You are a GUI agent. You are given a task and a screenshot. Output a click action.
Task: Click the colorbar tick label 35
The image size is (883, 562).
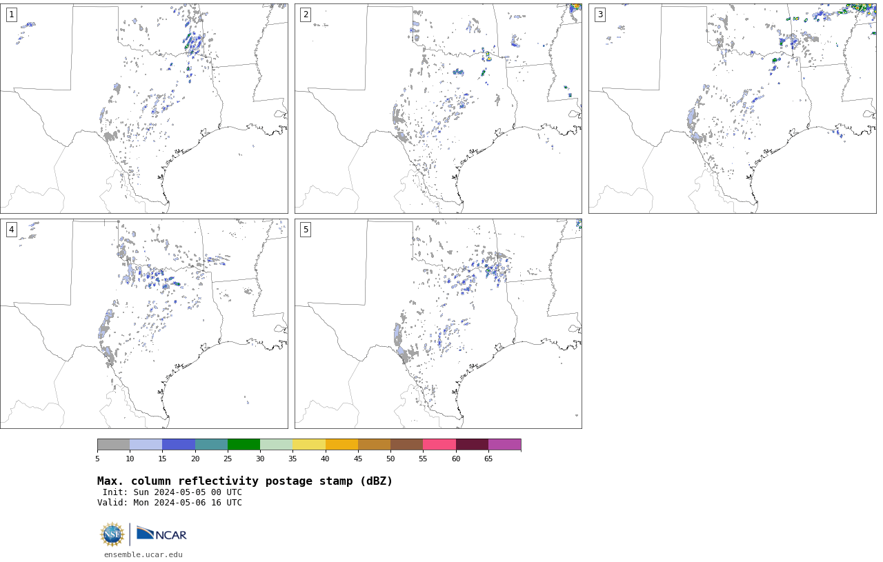pos(292,459)
